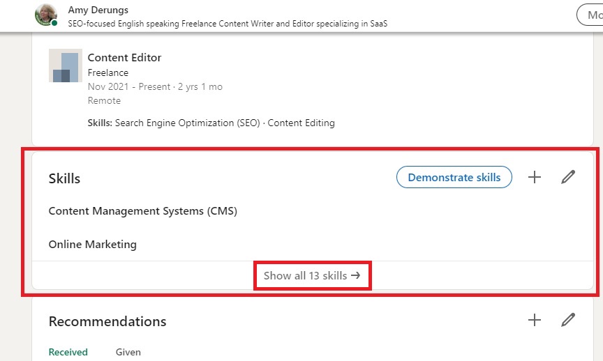This screenshot has height=361, width=603.
Task: Select the Online Marketing skill
Action: (x=93, y=245)
